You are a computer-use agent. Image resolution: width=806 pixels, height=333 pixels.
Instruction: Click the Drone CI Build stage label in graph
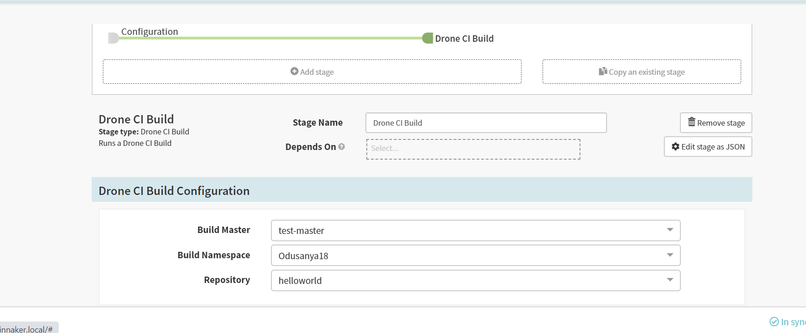coord(464,39)
